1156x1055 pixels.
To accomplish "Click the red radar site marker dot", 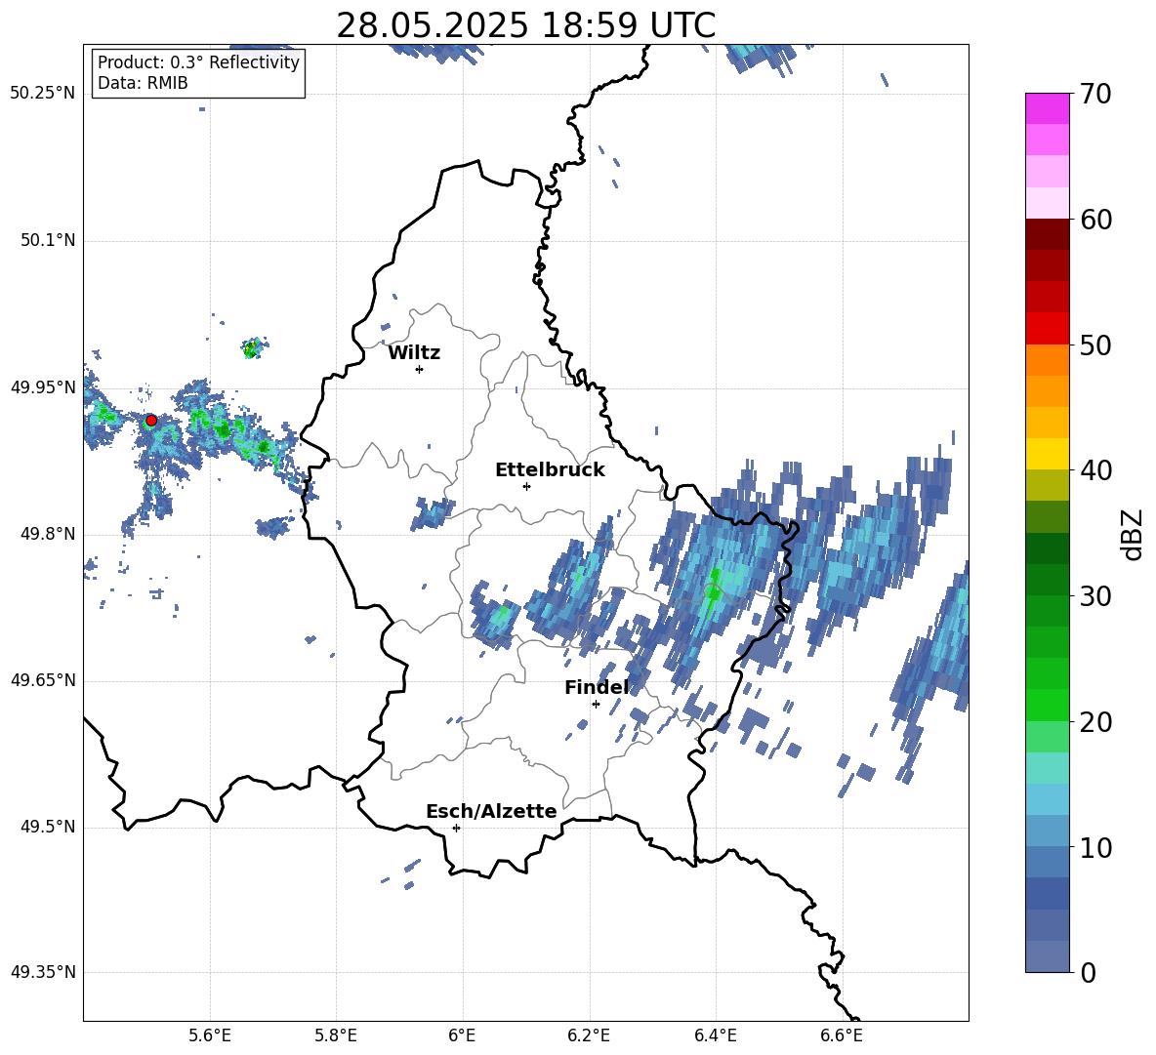I will [151, 421].
